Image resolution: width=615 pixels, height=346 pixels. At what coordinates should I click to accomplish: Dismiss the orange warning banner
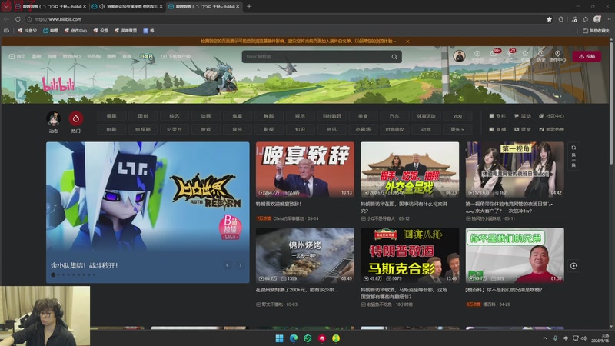(407, 42)
